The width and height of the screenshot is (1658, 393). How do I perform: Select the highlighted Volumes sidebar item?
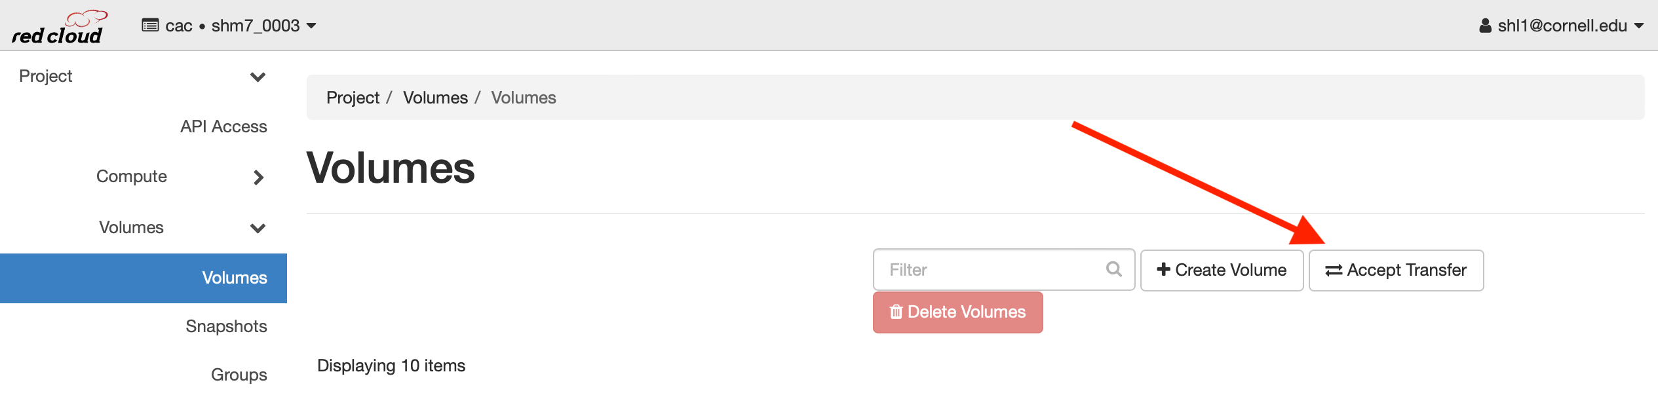pyautogui.click(x=143, y=278)
